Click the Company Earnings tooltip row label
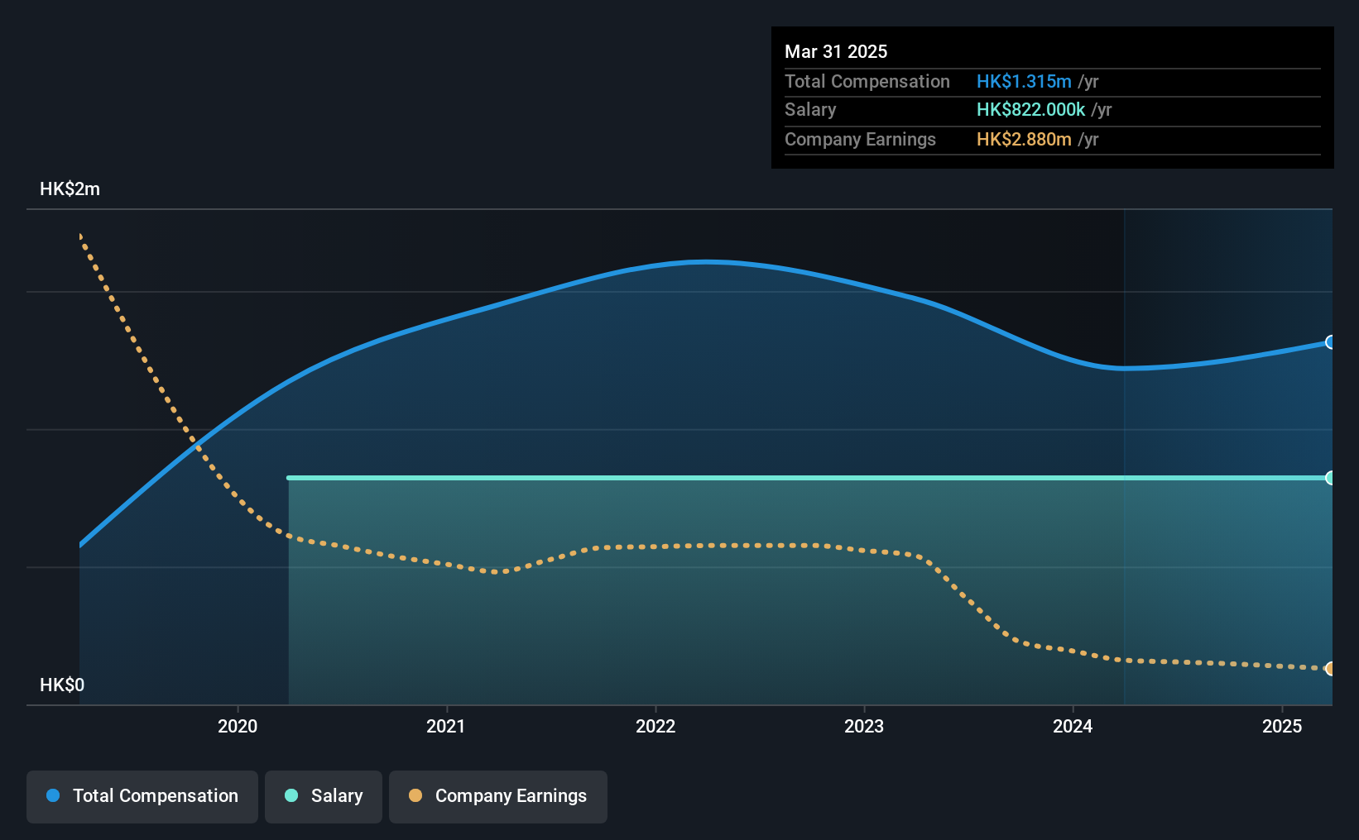The height and width of the screenshot is (840, 1359). [860, 140]
